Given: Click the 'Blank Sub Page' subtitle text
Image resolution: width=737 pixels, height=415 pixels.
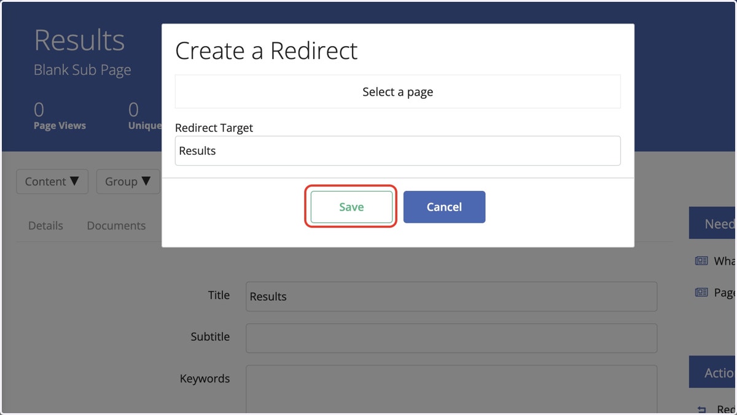Looking at the screenshot, I should point(82,70).
